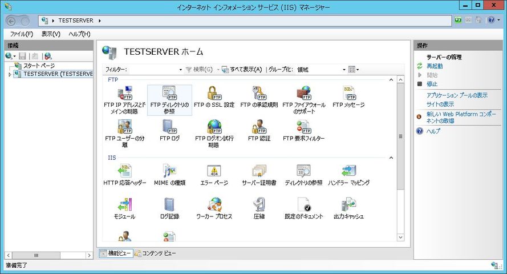Image resolution: width=507 pixels, height=274 pixels.
Task: Open 表示(V) menu
Action: [51, 34]
